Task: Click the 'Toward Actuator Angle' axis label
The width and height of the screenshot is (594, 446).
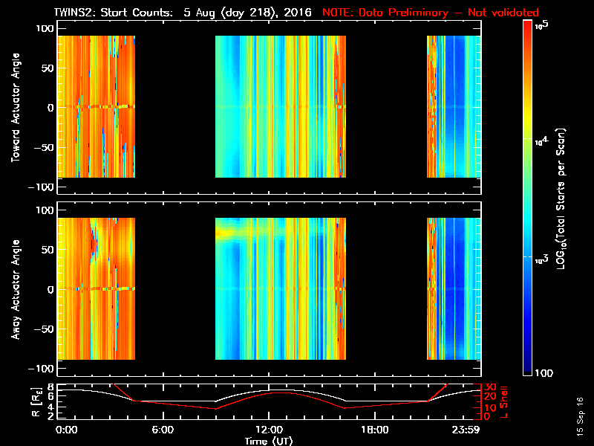Action: [16, 107]
